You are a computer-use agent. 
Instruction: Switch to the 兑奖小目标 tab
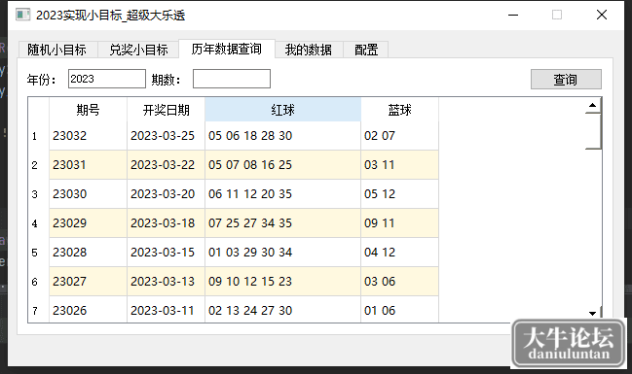pyautogui.click(x=138, y=50)
